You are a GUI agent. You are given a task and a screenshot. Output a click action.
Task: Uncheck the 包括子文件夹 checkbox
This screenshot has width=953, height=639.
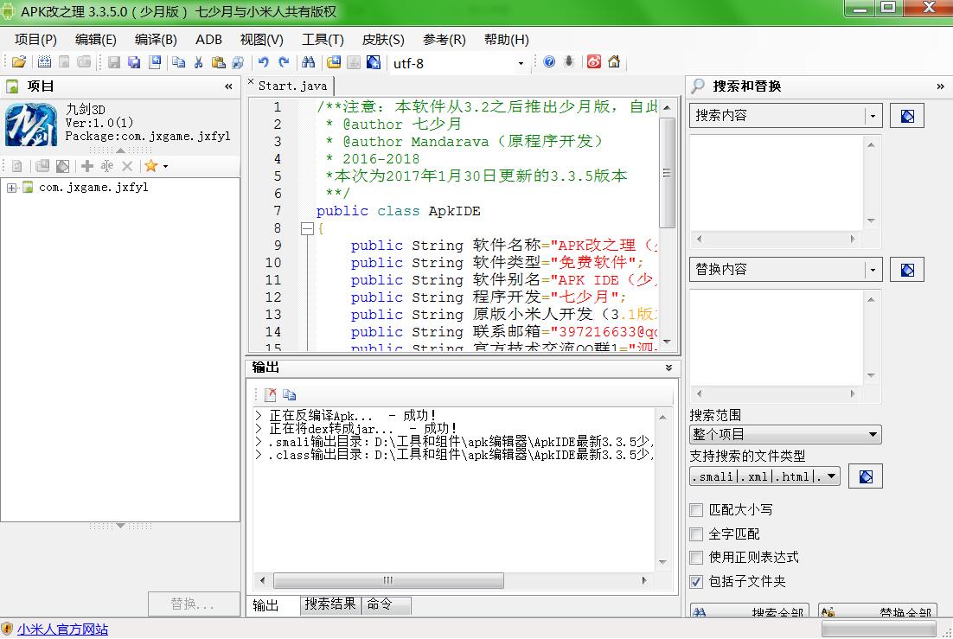[696, 582]
